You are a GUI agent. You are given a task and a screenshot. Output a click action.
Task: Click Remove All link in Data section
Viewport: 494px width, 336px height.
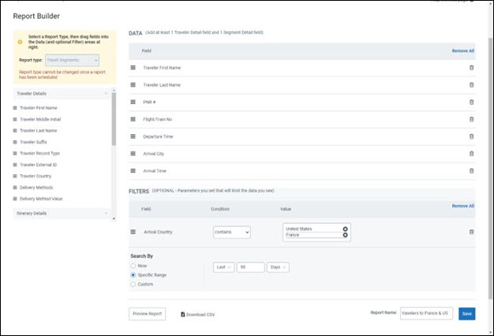tap(462, 50)
